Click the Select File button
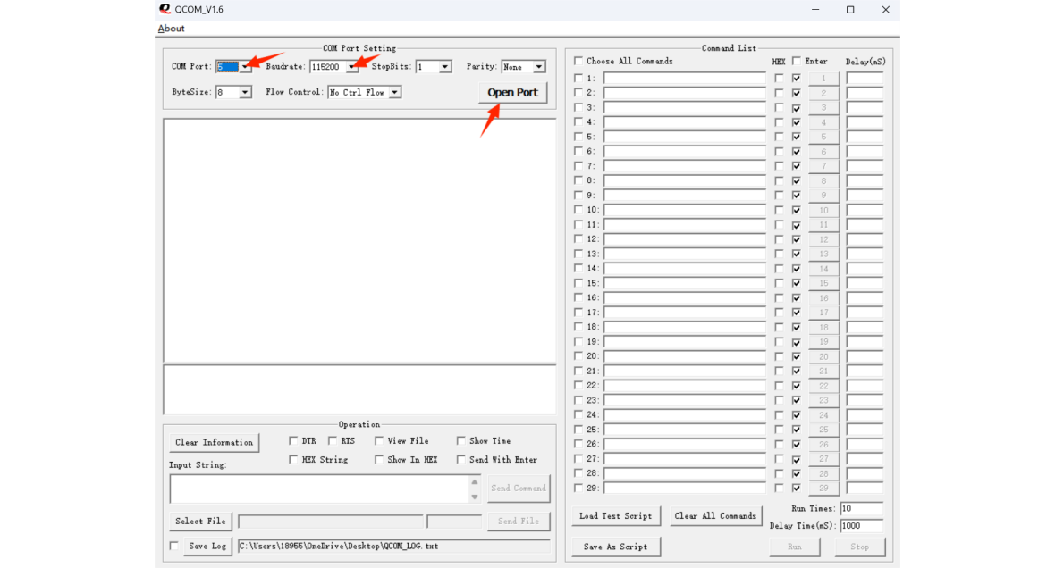Viewport: 1055px width, 568px height. [200, 521]
